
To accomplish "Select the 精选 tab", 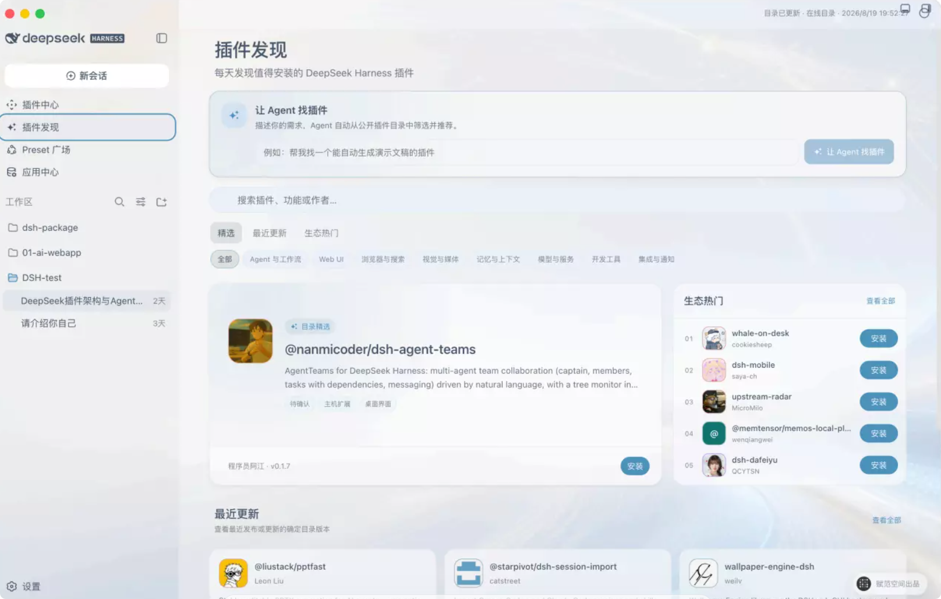I will [x=226, y=233].
